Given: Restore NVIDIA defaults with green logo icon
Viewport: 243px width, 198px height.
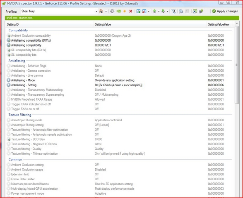Looking at the screenshot, I should coord(118,11).
